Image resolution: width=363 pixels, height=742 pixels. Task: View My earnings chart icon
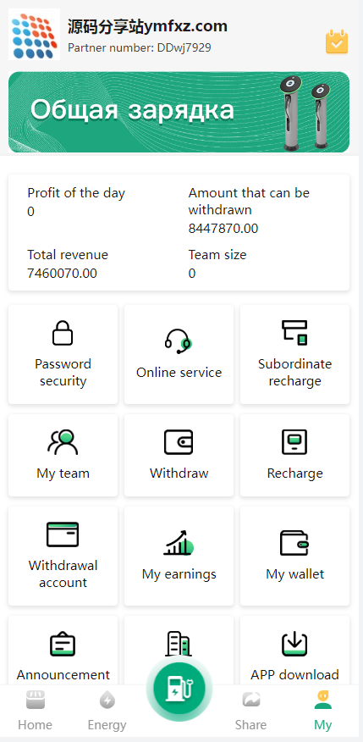179,543
